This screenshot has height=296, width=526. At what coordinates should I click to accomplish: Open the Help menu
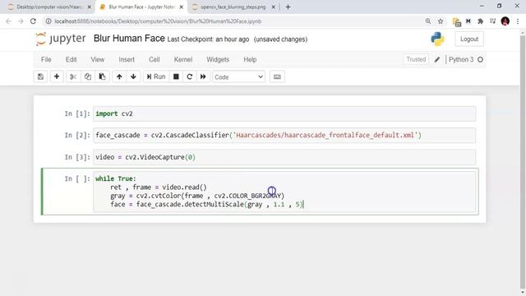coord(250,59)
